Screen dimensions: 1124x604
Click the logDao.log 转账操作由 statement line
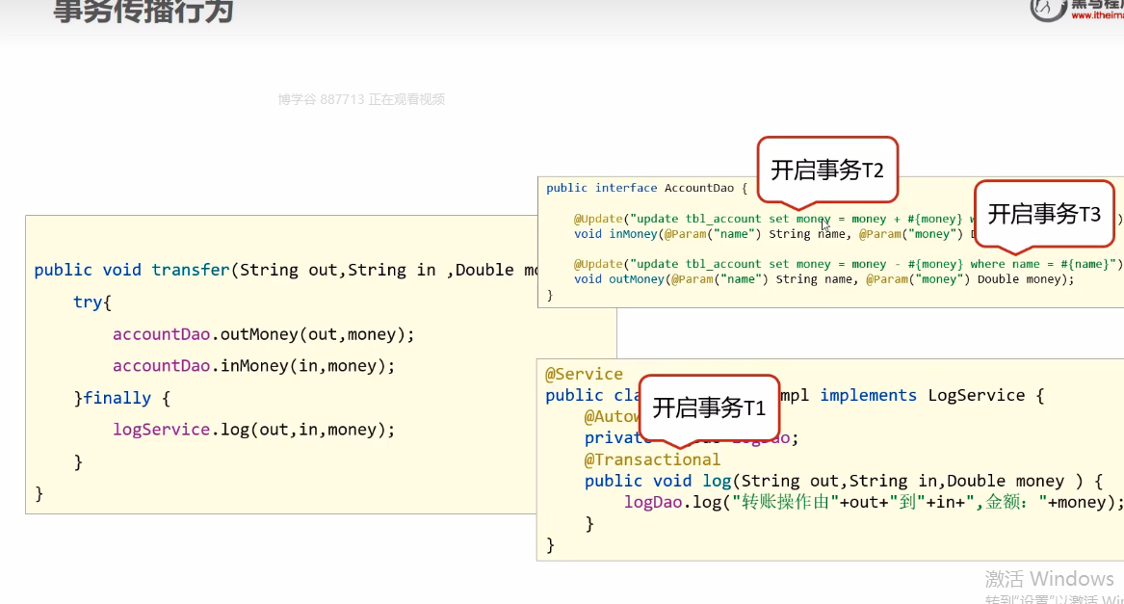[x=874, y=502]
